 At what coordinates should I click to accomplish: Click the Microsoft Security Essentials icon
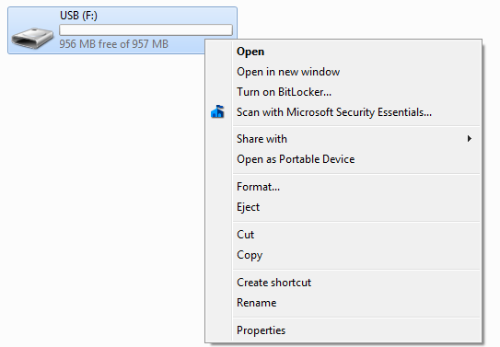tap(217, 112)
